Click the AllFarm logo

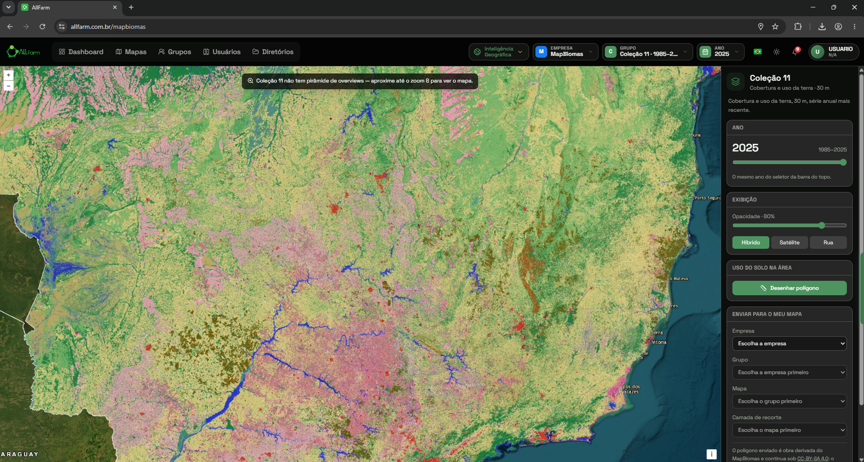tap(23, 52)
